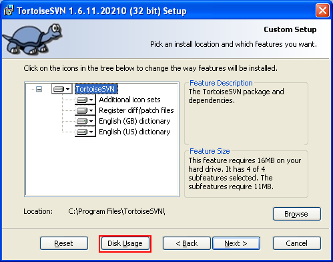Click the TortoiseSVN turtle logo

click(33, 39)
